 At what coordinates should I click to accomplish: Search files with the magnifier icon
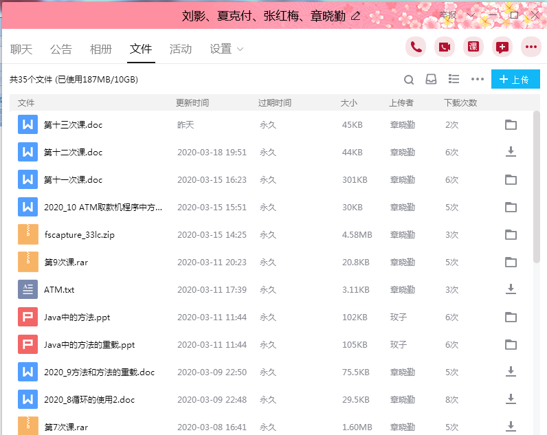(409, 80)
